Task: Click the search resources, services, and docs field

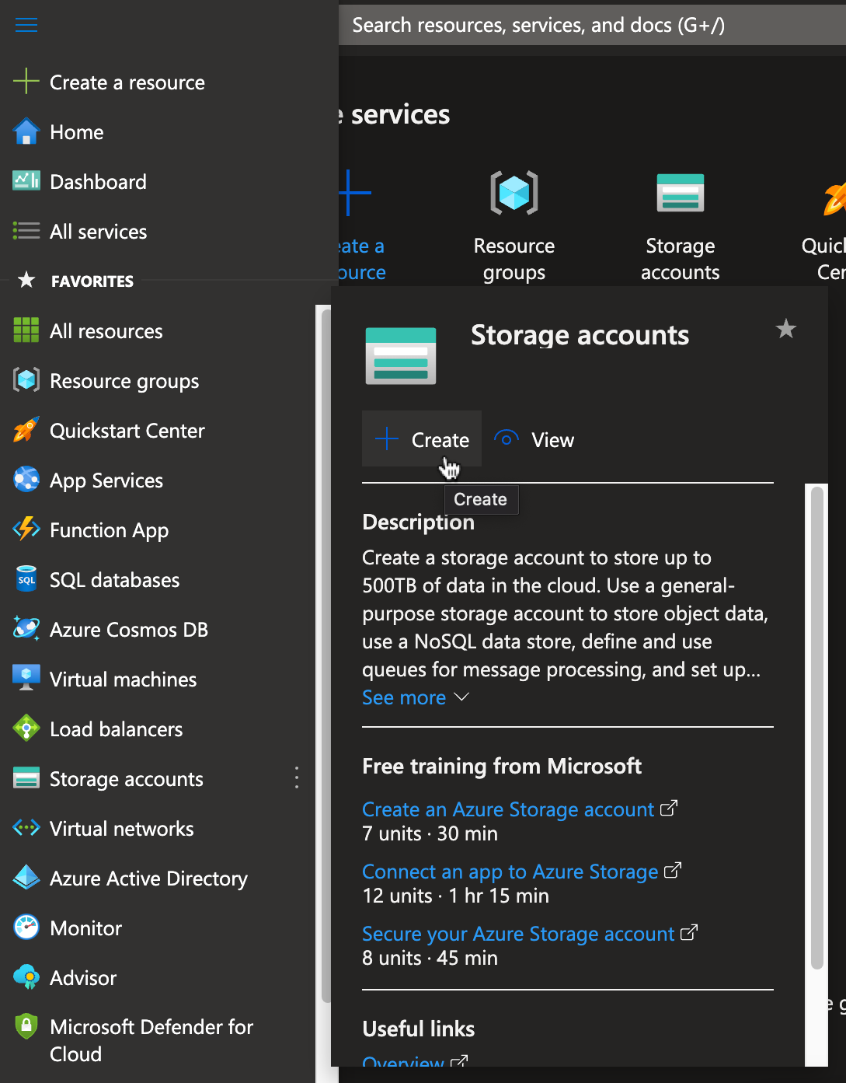Action: click(592, 25)
